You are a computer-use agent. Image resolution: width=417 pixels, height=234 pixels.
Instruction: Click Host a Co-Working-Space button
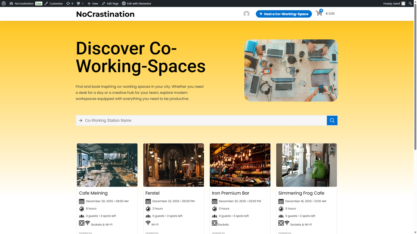(x=284, y=14)
